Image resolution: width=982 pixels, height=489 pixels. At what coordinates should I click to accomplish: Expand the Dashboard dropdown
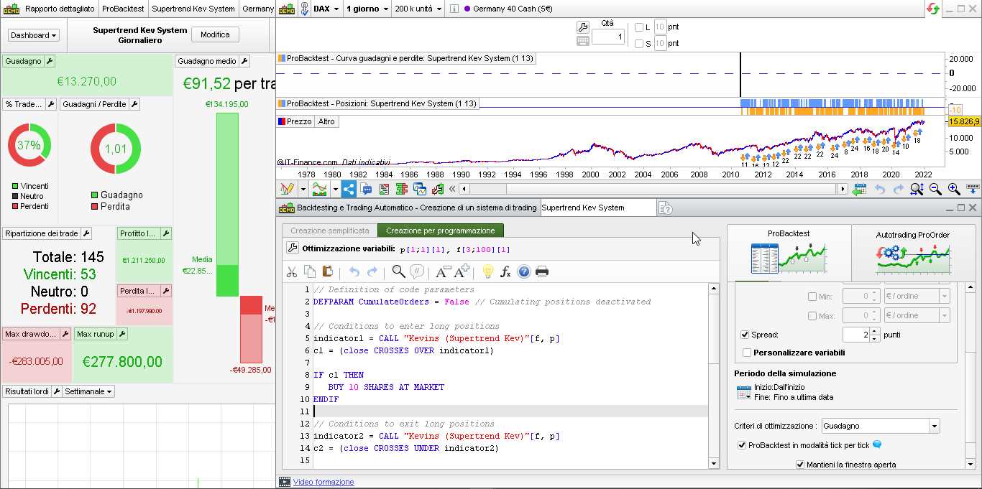coord(34,35)
